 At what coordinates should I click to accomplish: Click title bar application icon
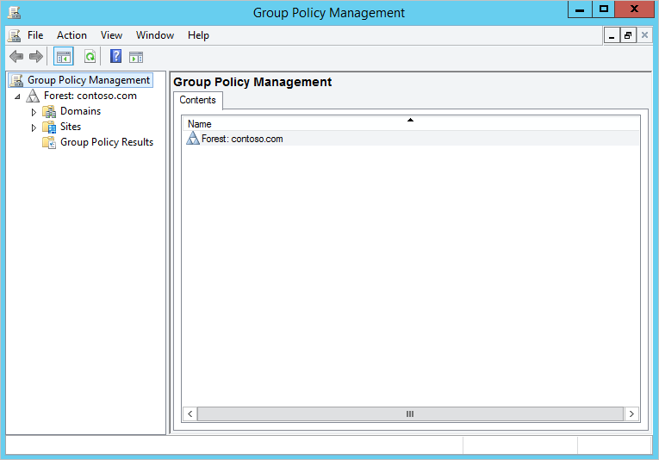tap(14, 12)
